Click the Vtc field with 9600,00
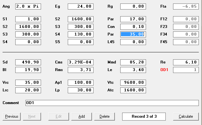 click(x=133, y=82)
